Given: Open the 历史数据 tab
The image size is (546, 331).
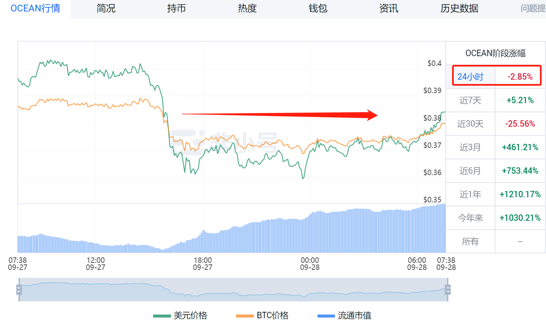Looking at the screenshot, I should (x=459, y=8).
